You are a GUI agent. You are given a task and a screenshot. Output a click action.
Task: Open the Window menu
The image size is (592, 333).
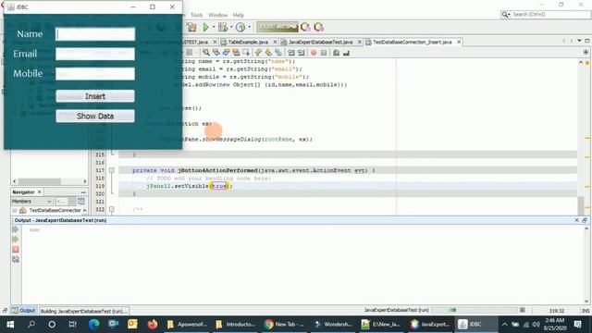[218, 15]
